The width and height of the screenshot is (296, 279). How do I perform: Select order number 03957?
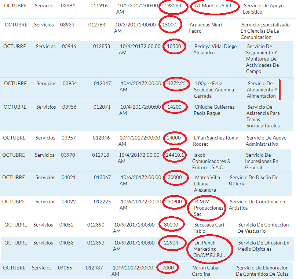point(69,138)
